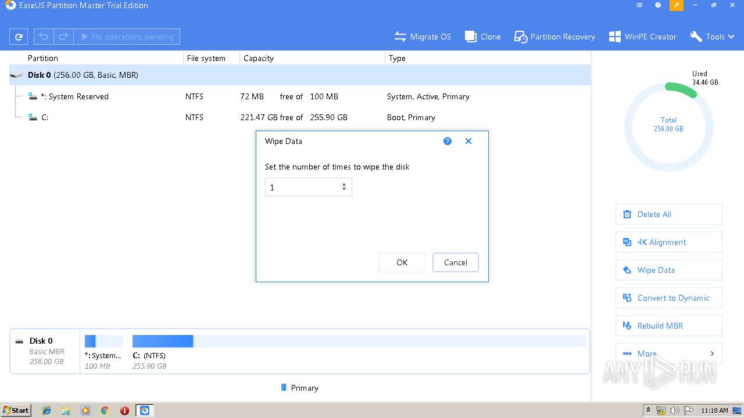Click the Undo arrow in toolbar
Screen dimensions: 744x418
click(44, 37)
